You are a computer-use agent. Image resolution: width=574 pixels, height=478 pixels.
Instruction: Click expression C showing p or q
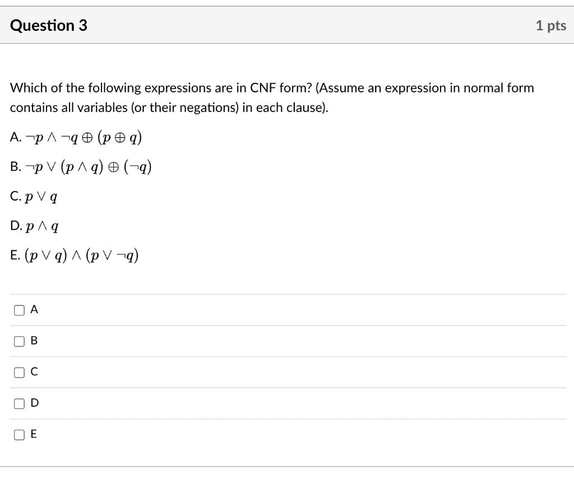34,196
